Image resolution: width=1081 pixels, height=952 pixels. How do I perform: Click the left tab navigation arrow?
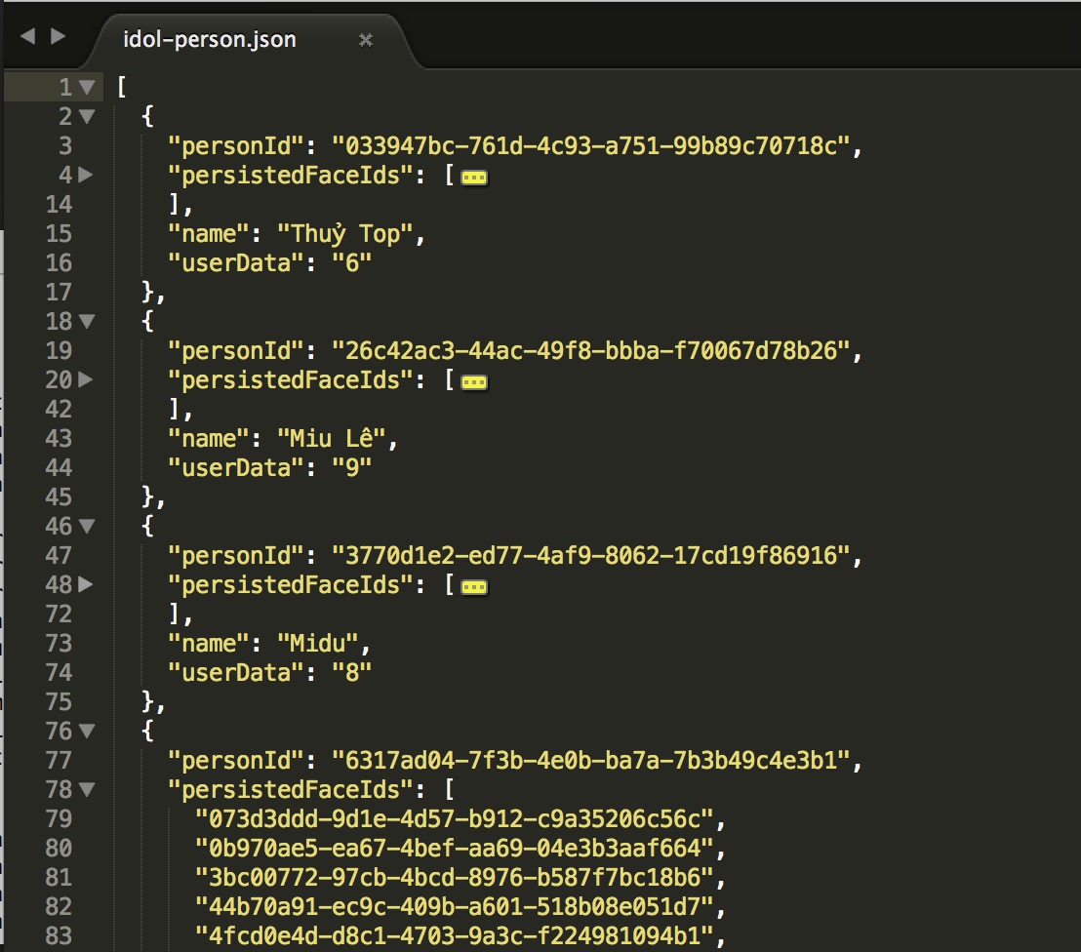tap(27, 37)
